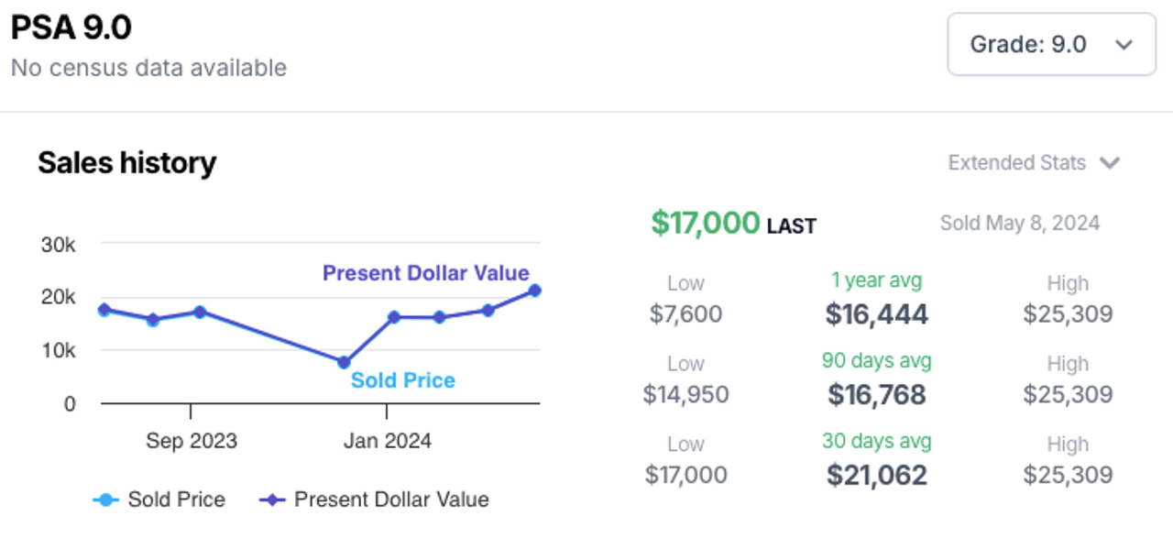Click the 90 days avg value $16,768
Screen dimensions: 1173x538
tap(877, 395)
